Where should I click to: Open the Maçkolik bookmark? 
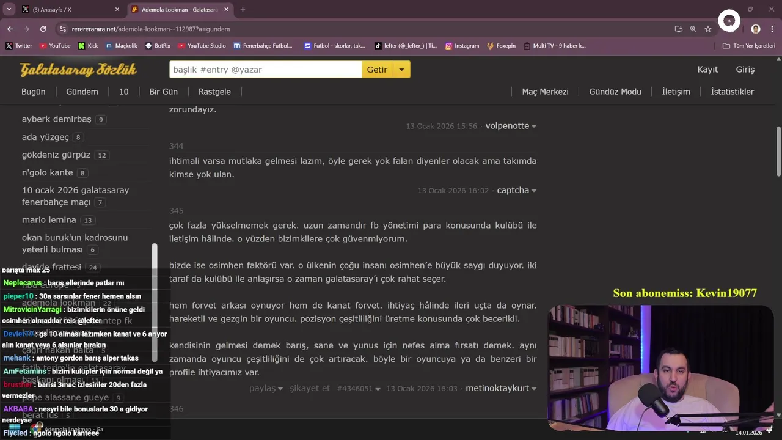122,46
